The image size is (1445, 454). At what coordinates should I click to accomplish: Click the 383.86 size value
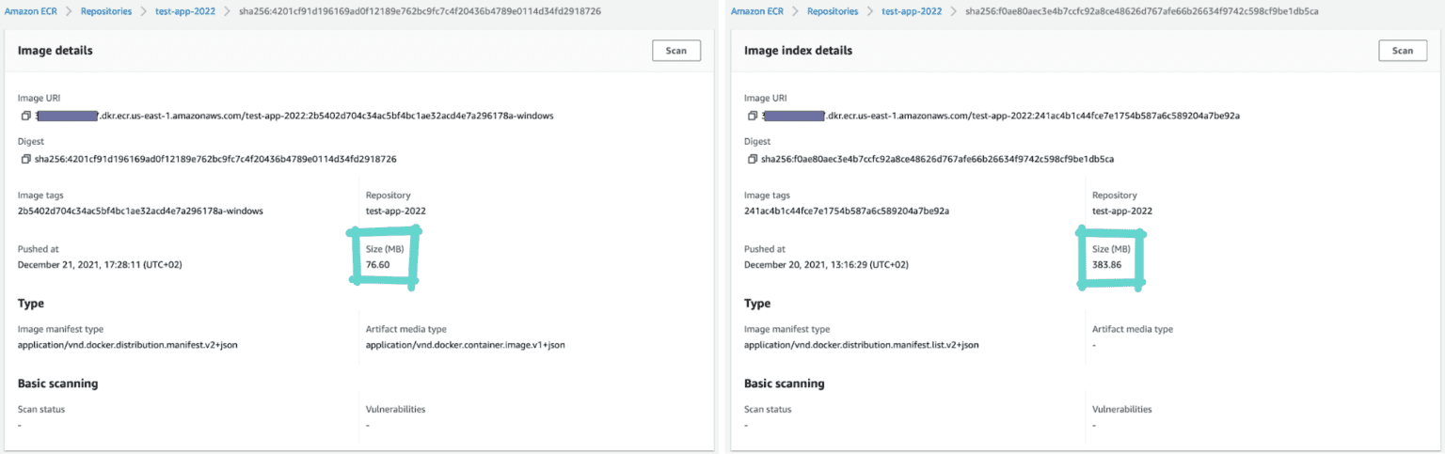[x=1106, y=265]
